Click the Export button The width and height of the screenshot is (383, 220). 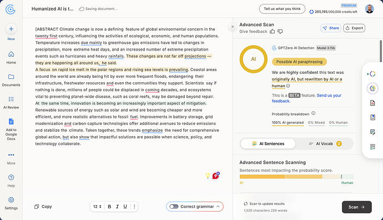point(354,28)
